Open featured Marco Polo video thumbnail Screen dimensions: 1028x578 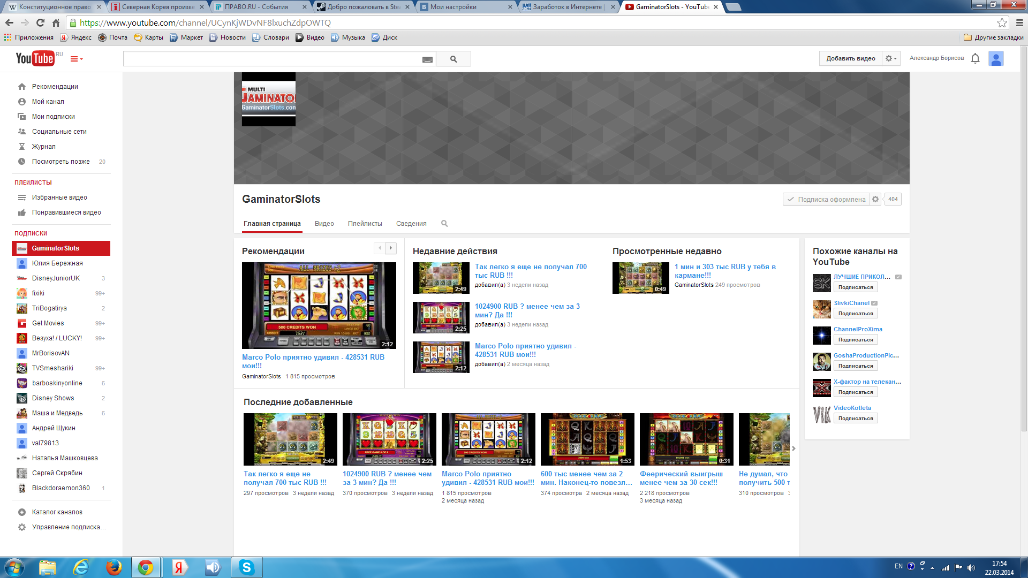[319, 306]
